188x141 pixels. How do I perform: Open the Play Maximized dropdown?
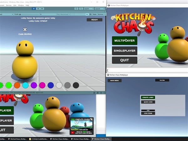[63, 14]
